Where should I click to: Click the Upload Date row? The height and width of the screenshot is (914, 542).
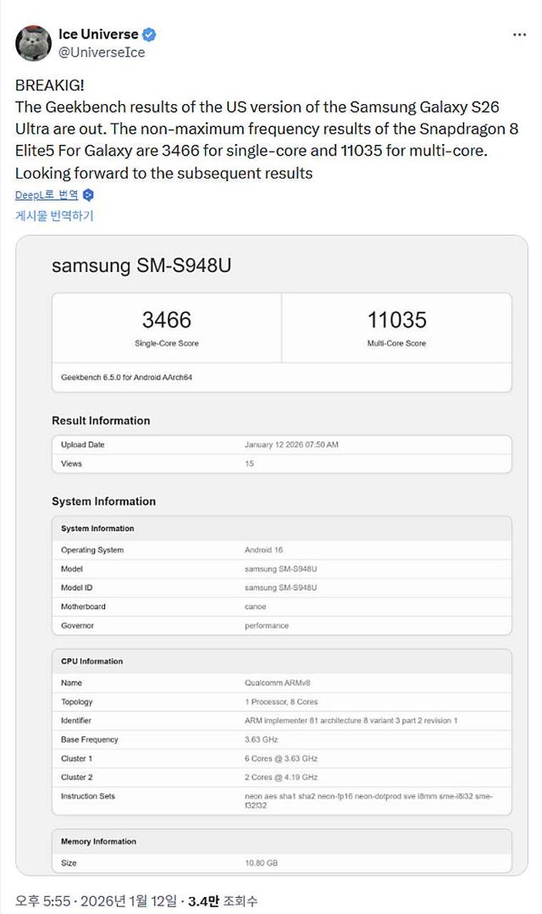281,445
